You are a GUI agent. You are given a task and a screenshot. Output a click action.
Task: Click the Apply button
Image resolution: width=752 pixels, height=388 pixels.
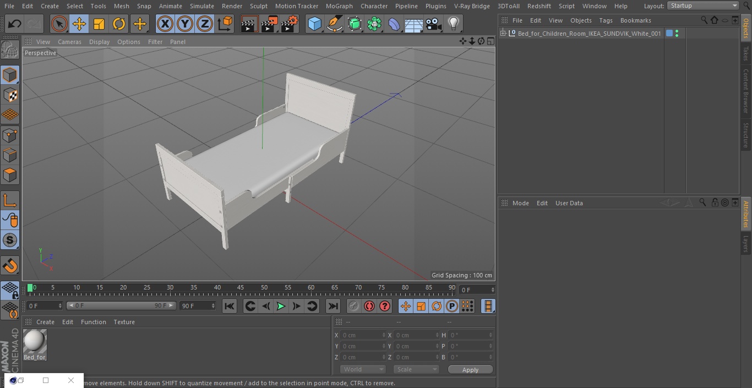470,370
